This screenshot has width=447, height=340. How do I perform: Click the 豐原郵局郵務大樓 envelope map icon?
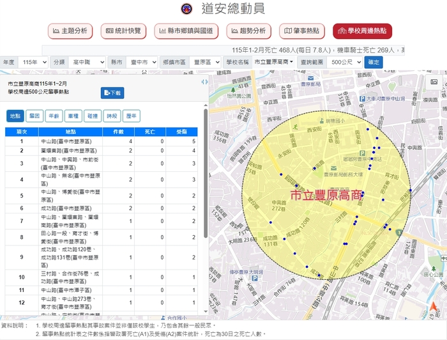333,168
